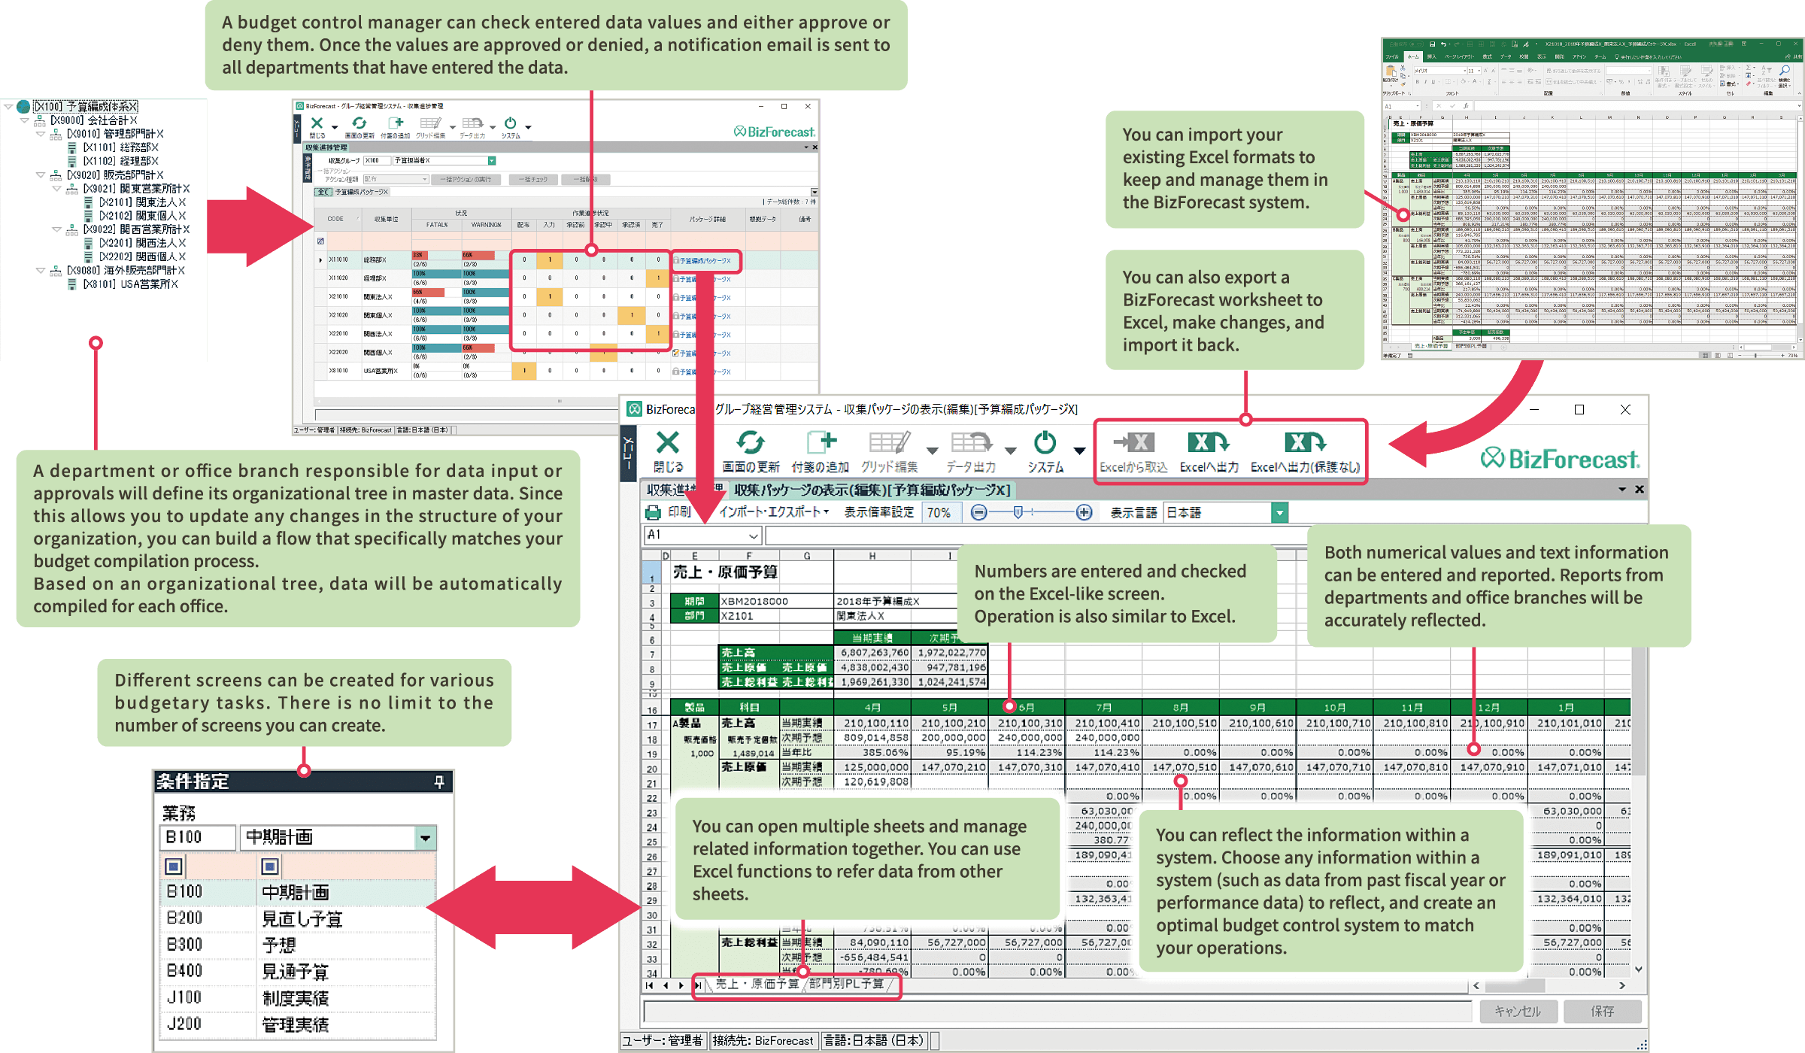Open the 中期計画 業務 dropdown in 条件指定
Image resolution: width=1805 pixels, height=1053 pixels.
point(426,838)
